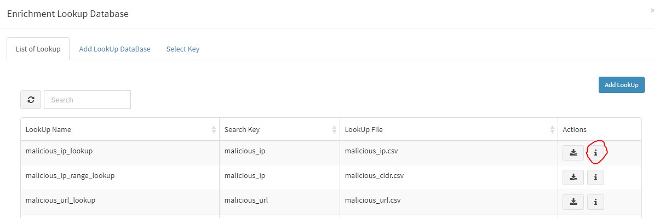Image resolution: width=654 pixels, height=218 pixels.
Task: Open the Select Key tab
Action: pyautogui.click(x=183, y=49)
